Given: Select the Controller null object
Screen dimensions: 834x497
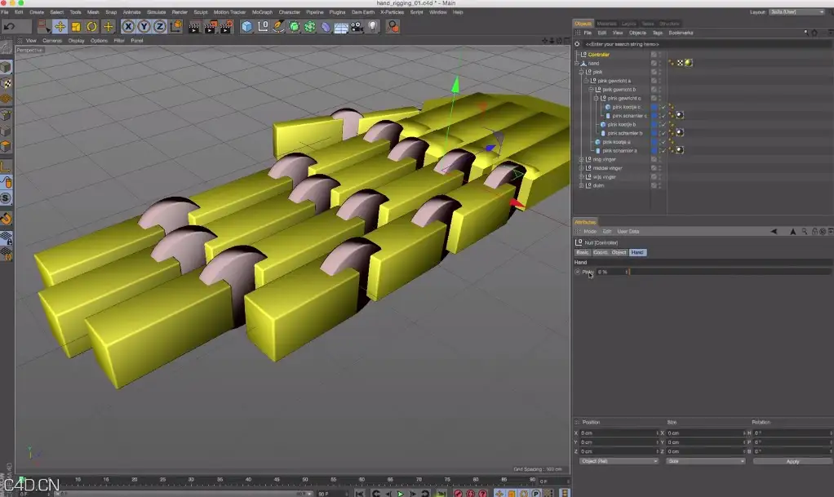Looking at the screenshot, I should click(x=598, y=55).
